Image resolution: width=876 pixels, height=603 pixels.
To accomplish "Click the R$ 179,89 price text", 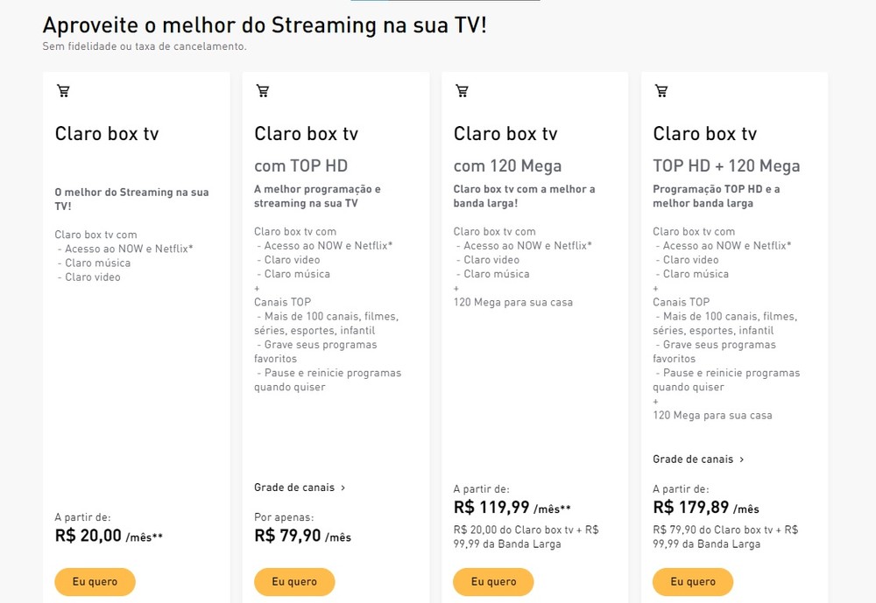I will [x=691, y=507].
